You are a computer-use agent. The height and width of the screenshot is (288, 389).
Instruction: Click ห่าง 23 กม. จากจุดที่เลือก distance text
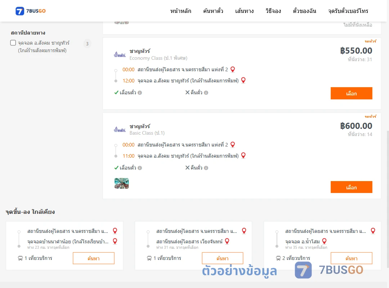(48, 247)
